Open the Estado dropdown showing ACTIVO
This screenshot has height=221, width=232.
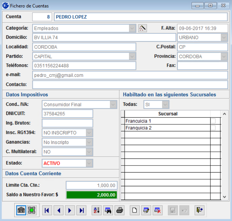(x=89, y=163)
